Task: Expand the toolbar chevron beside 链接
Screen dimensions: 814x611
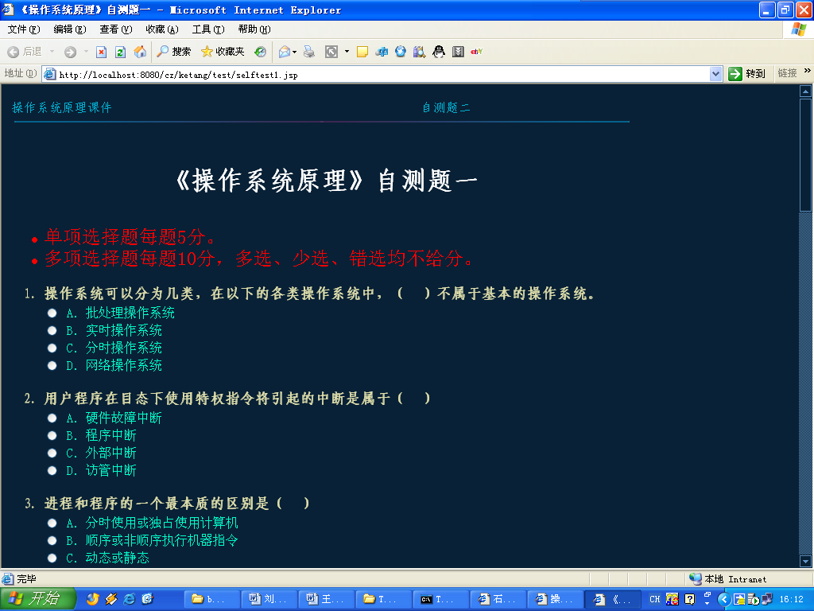Action: (808, 71)
